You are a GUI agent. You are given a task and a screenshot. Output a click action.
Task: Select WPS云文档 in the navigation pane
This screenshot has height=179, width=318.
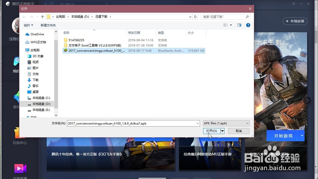tap(36, 42)
